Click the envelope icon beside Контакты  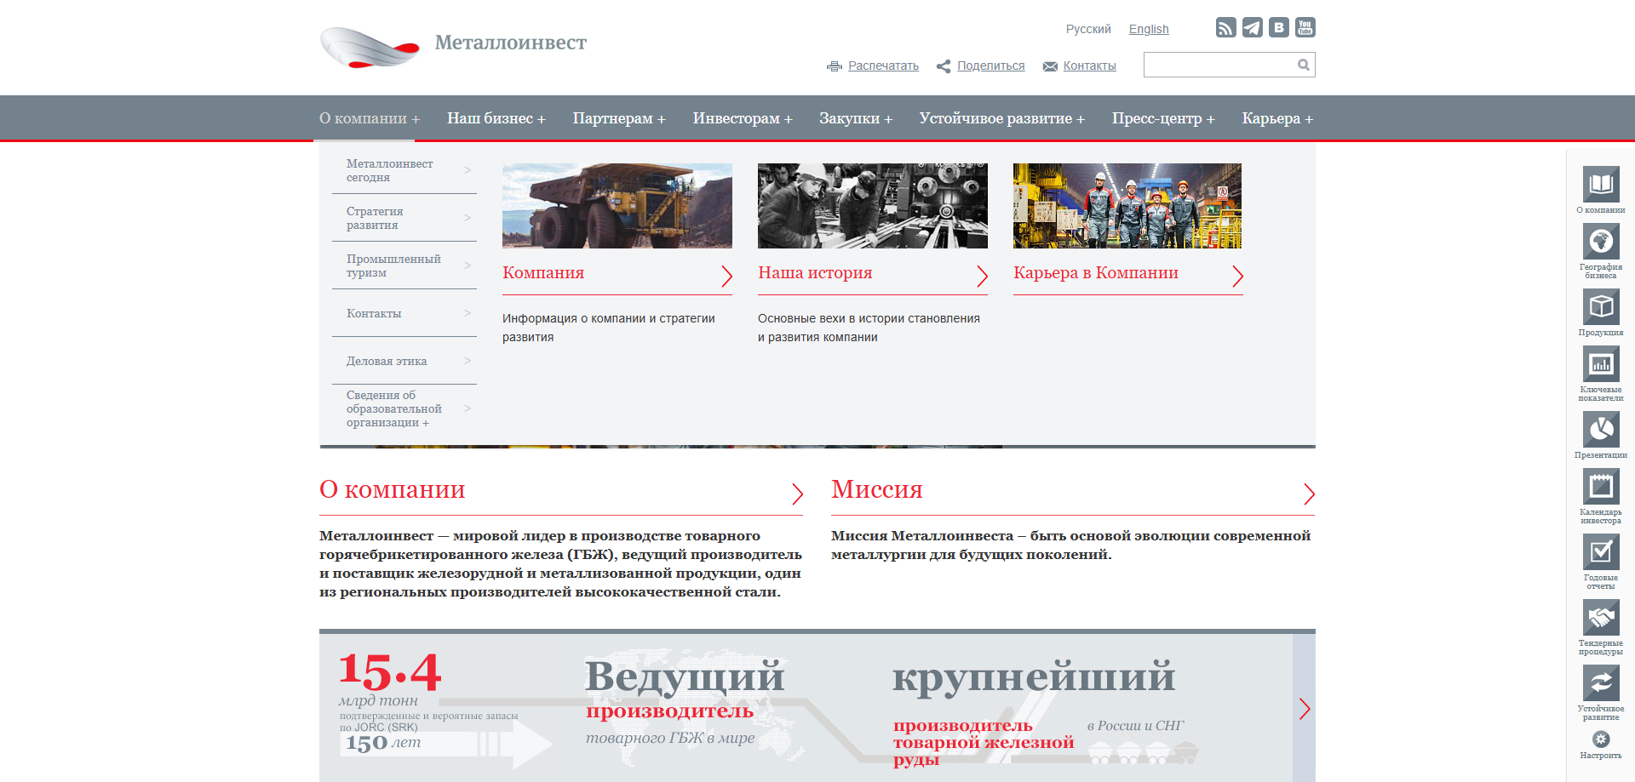pos(1050,66)
